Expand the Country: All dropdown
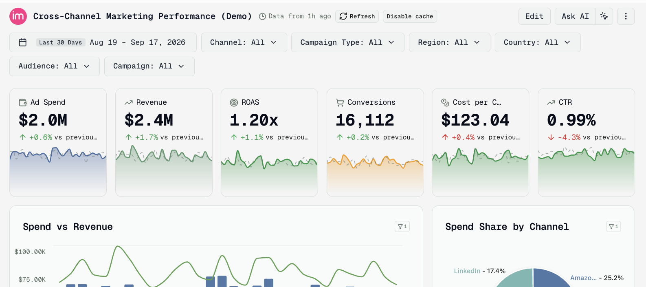 click(538, 42)
